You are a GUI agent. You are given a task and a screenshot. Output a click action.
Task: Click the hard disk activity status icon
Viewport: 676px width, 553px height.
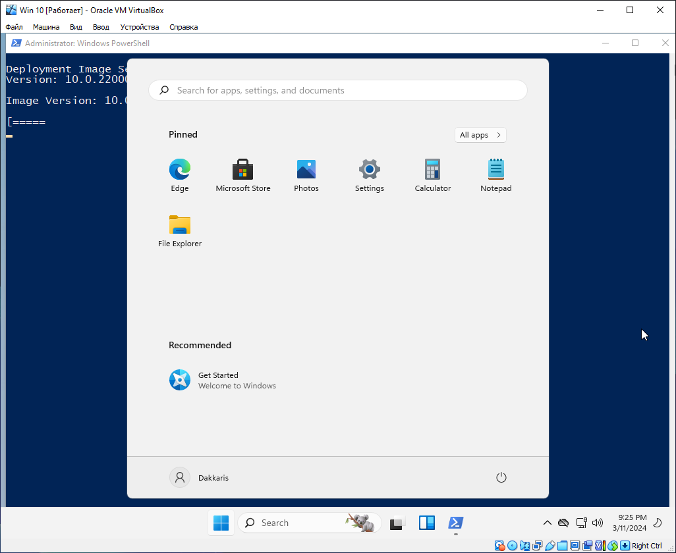point(499,546)
